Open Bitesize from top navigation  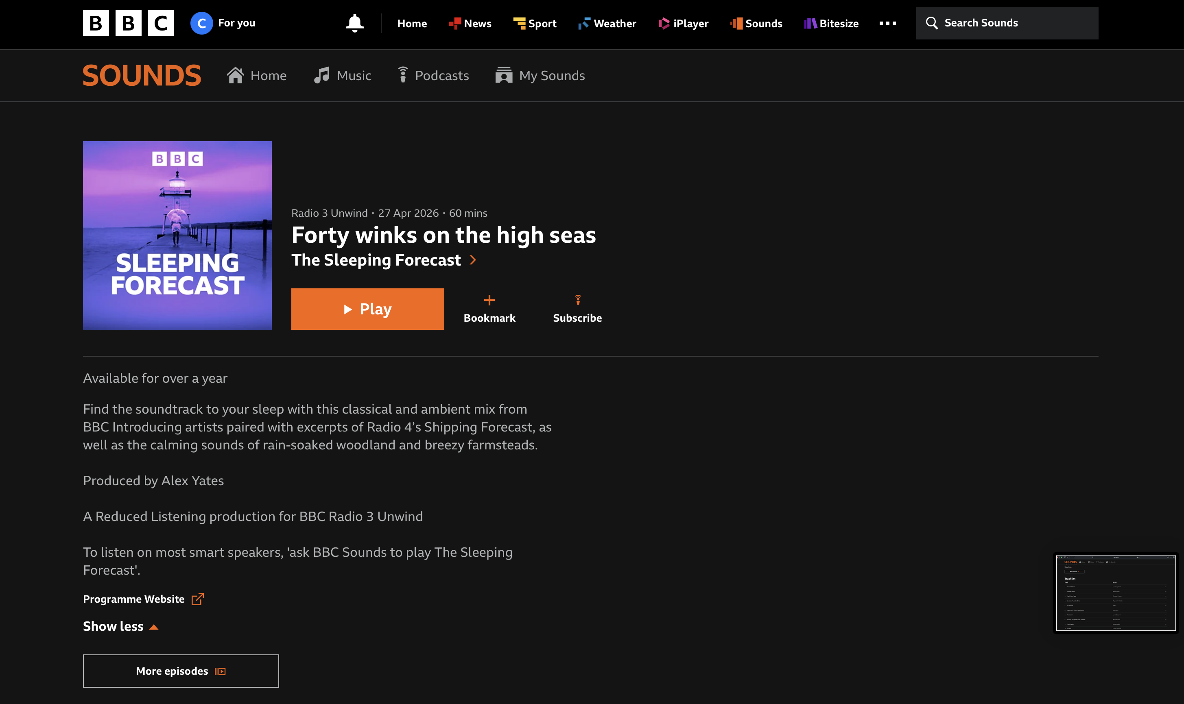pyautogui.click(x=831, y=23)
